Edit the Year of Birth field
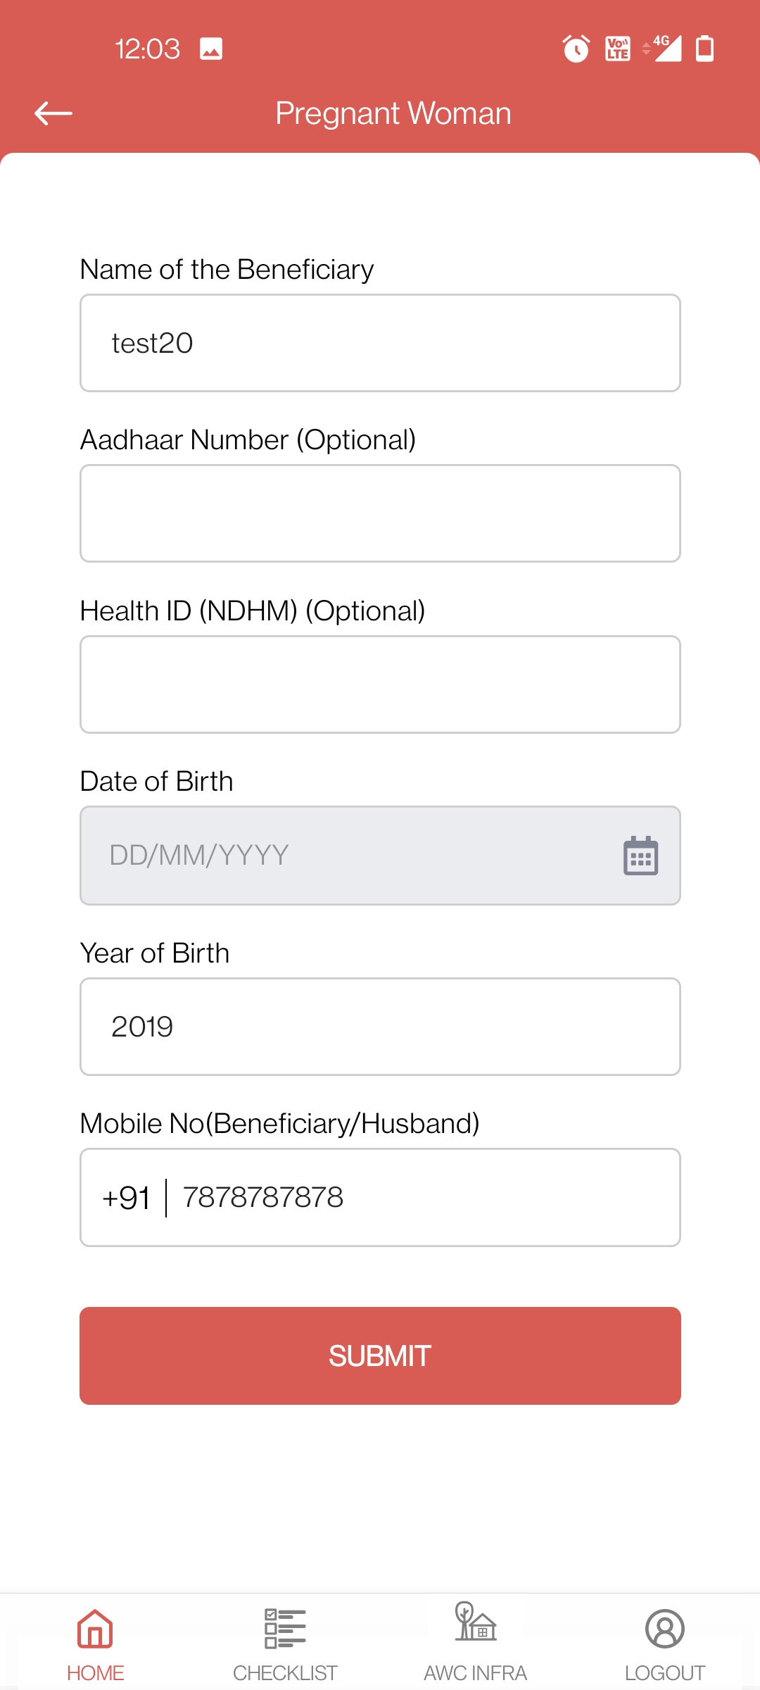 click(380, 1027)
